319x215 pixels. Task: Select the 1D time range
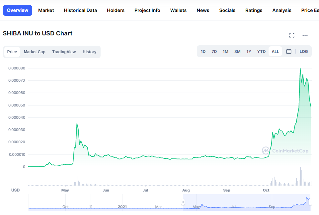203,52
